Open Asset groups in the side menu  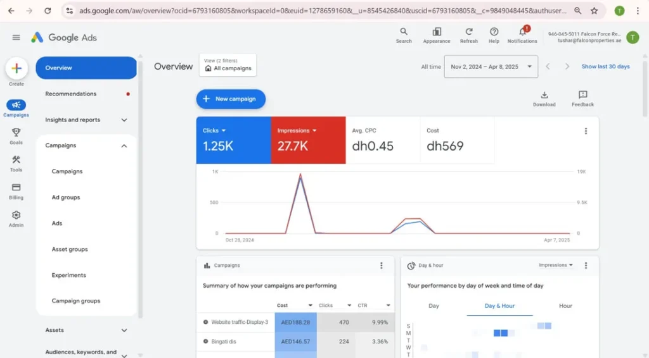[70, 249]
